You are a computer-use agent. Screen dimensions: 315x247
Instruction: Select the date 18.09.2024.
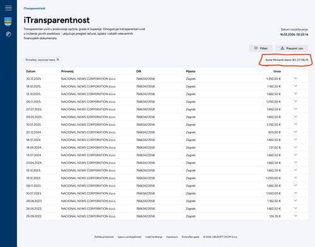[34, 147]
